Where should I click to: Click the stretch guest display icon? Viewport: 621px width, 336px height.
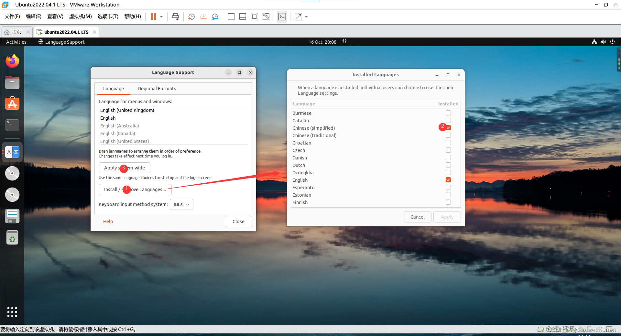point(298,17)
